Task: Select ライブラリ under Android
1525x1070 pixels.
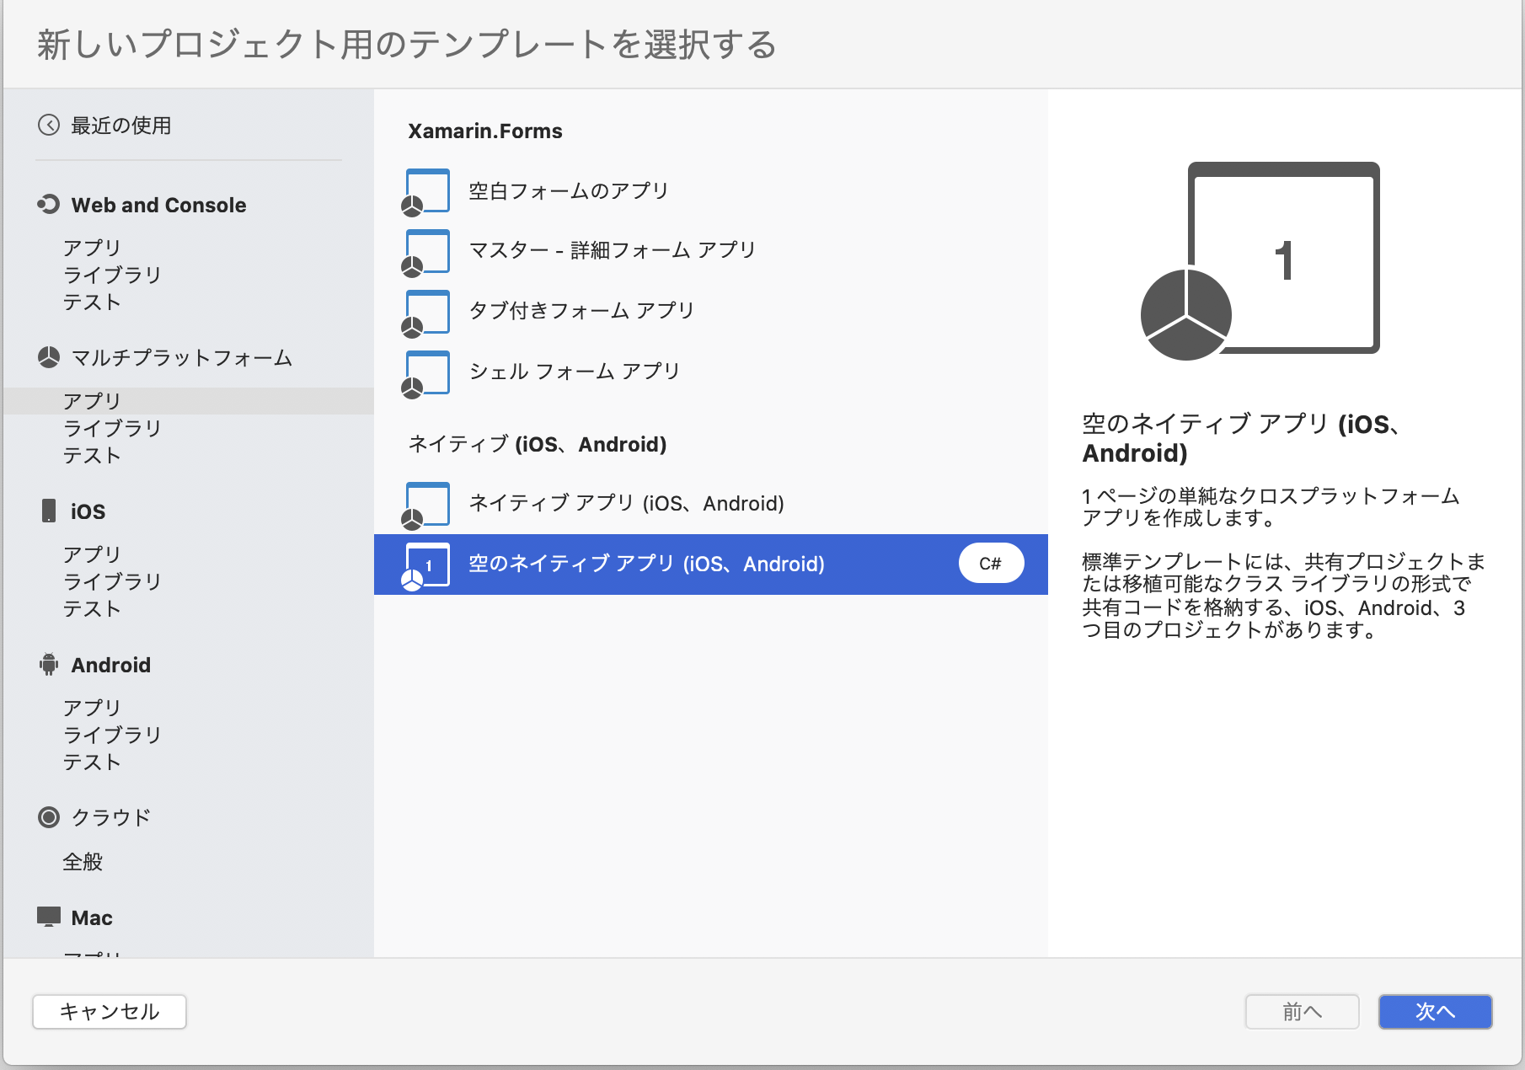Action: coord(112,735)
